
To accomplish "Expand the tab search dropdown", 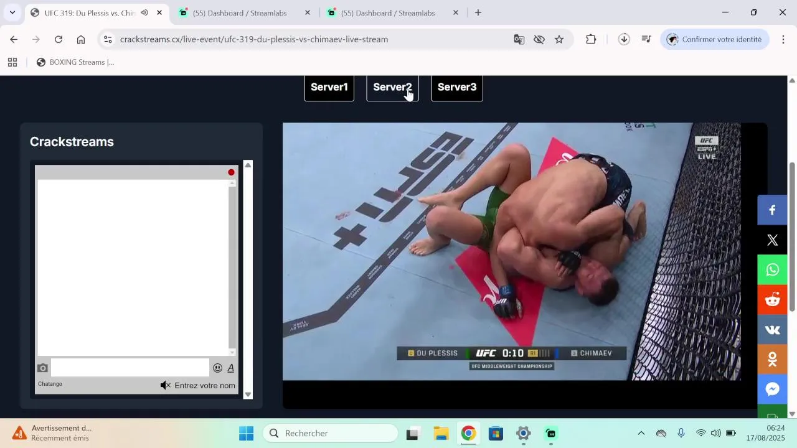I will coord(12,13).
